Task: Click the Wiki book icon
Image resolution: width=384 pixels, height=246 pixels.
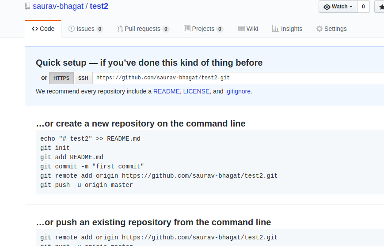Action: (x=241, y=29)
